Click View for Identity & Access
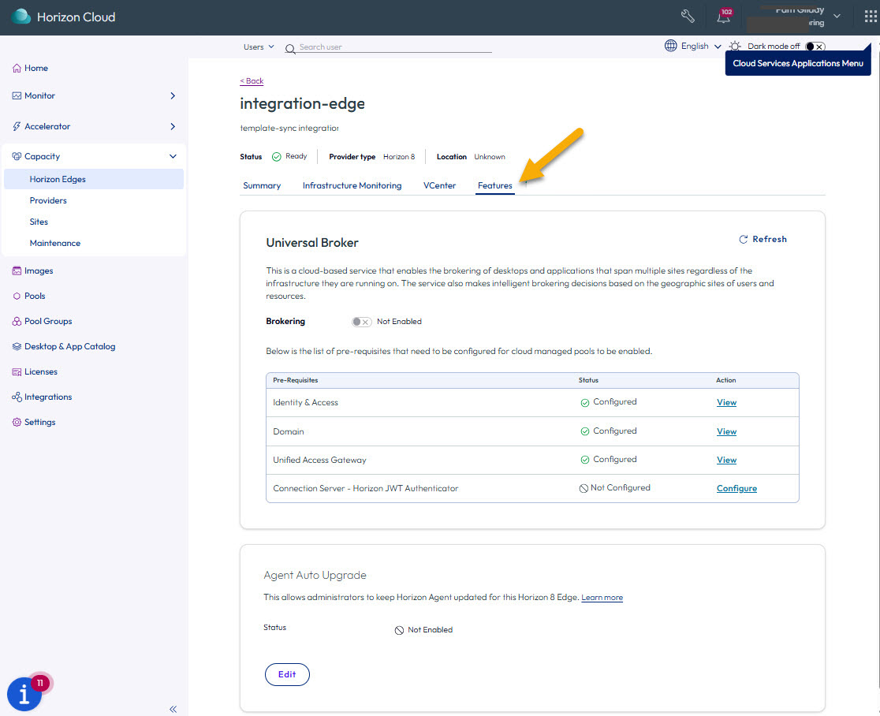This screenshot has height=716, width=880. tap(726, 403)
